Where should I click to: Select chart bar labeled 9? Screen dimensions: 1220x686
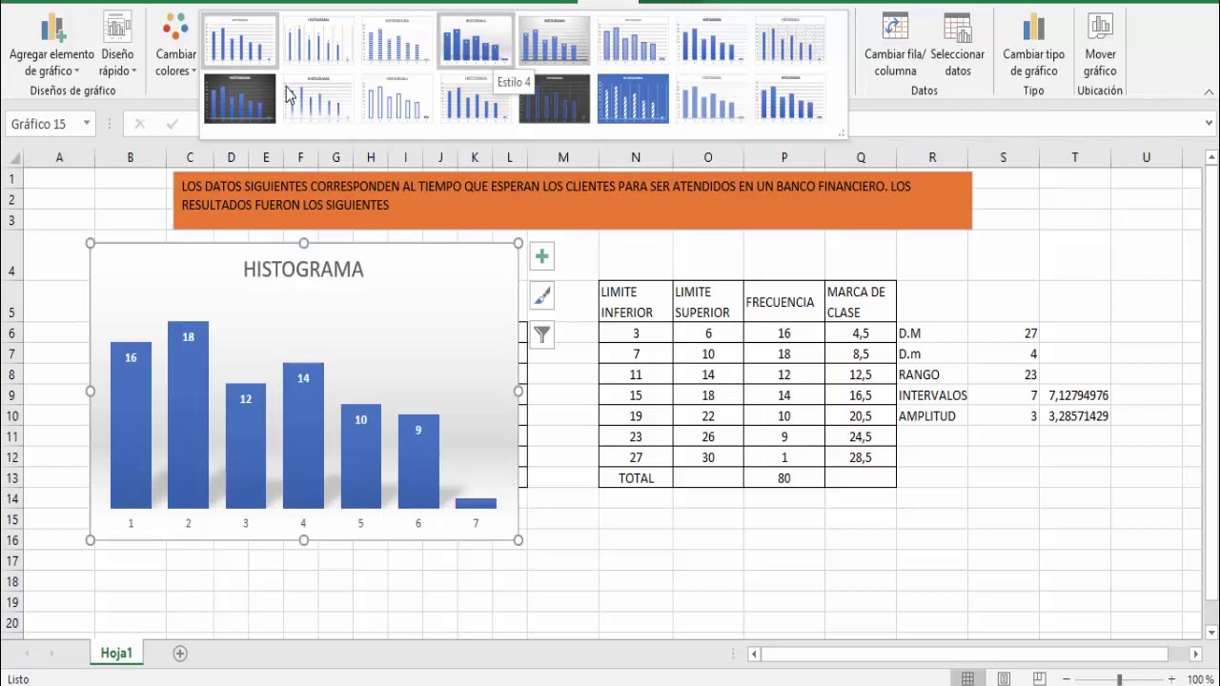tap(418, 461)
